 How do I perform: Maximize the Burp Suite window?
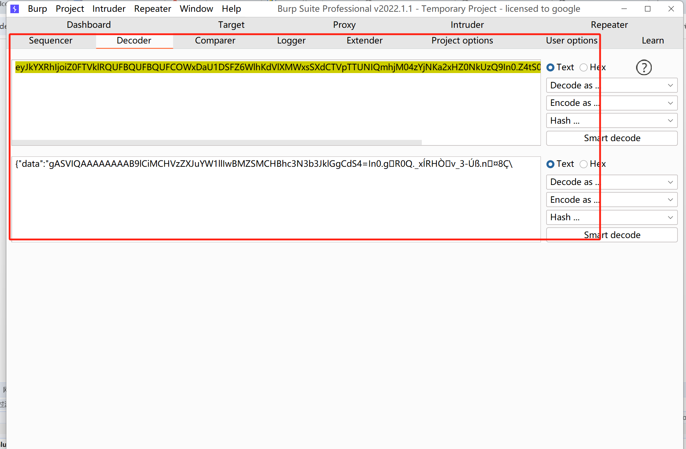647,9
